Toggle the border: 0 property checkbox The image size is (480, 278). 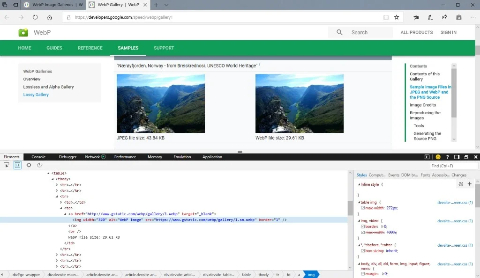(363, 227)
